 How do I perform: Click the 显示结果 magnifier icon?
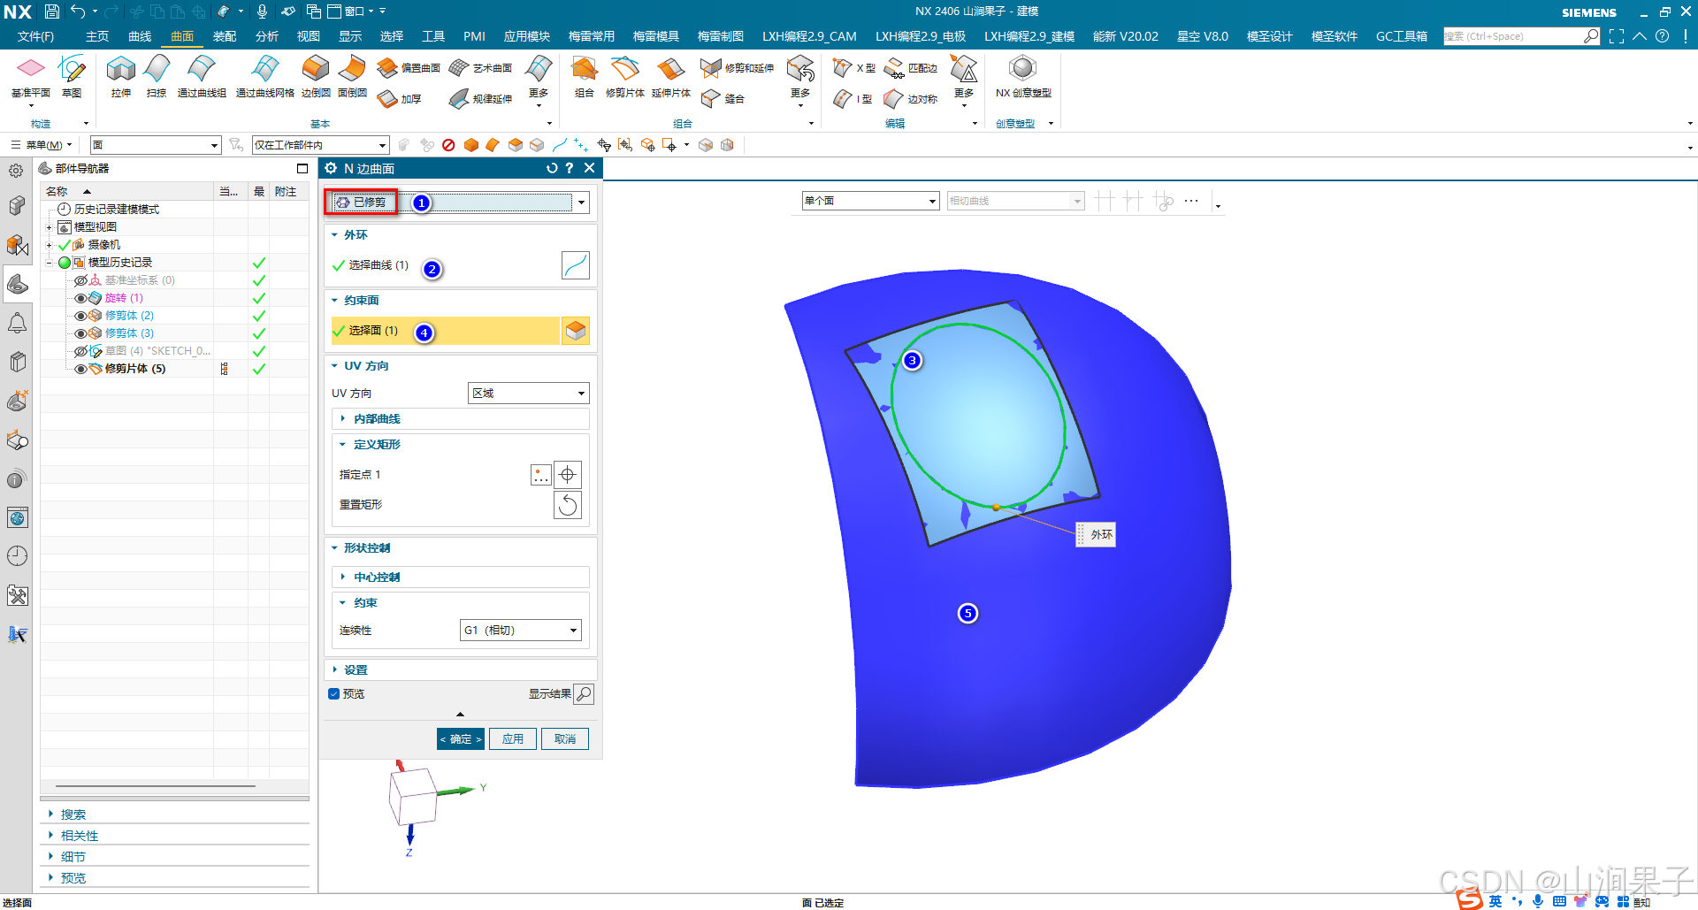coord(584,694)
